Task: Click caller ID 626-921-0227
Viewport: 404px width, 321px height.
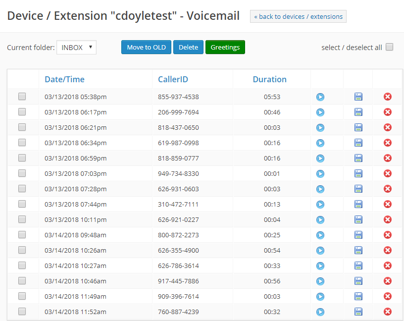Action: click(x=178, y=219)
